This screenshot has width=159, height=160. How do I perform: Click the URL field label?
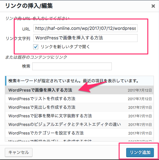[26, 29]
